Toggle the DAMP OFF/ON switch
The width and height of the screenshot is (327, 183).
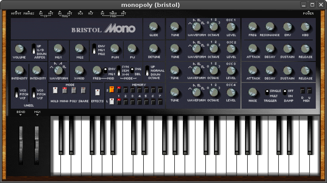(285, 92)
